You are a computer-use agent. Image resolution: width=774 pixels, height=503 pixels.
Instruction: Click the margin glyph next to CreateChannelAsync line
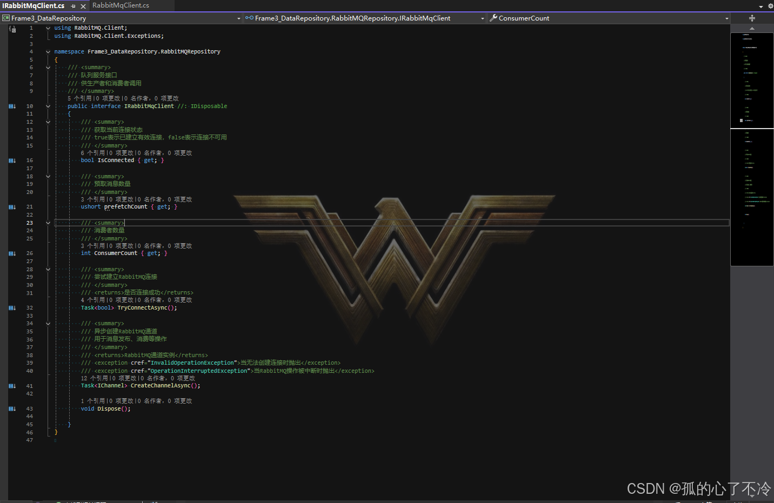pyautogui.click(x=12, y=386)
